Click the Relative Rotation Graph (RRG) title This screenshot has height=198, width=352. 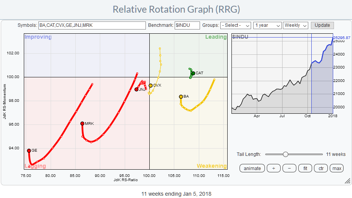[x=176, y=10]
